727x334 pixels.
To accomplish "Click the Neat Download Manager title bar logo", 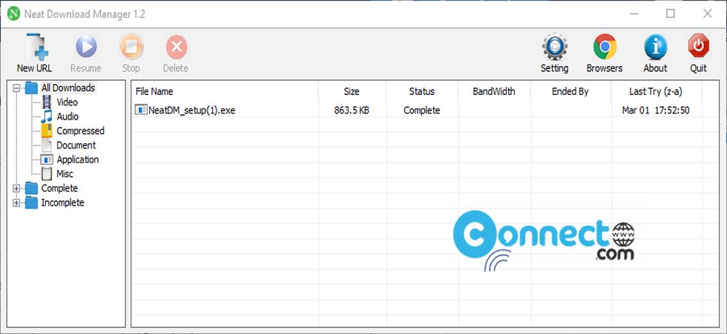I will point(13,14).
